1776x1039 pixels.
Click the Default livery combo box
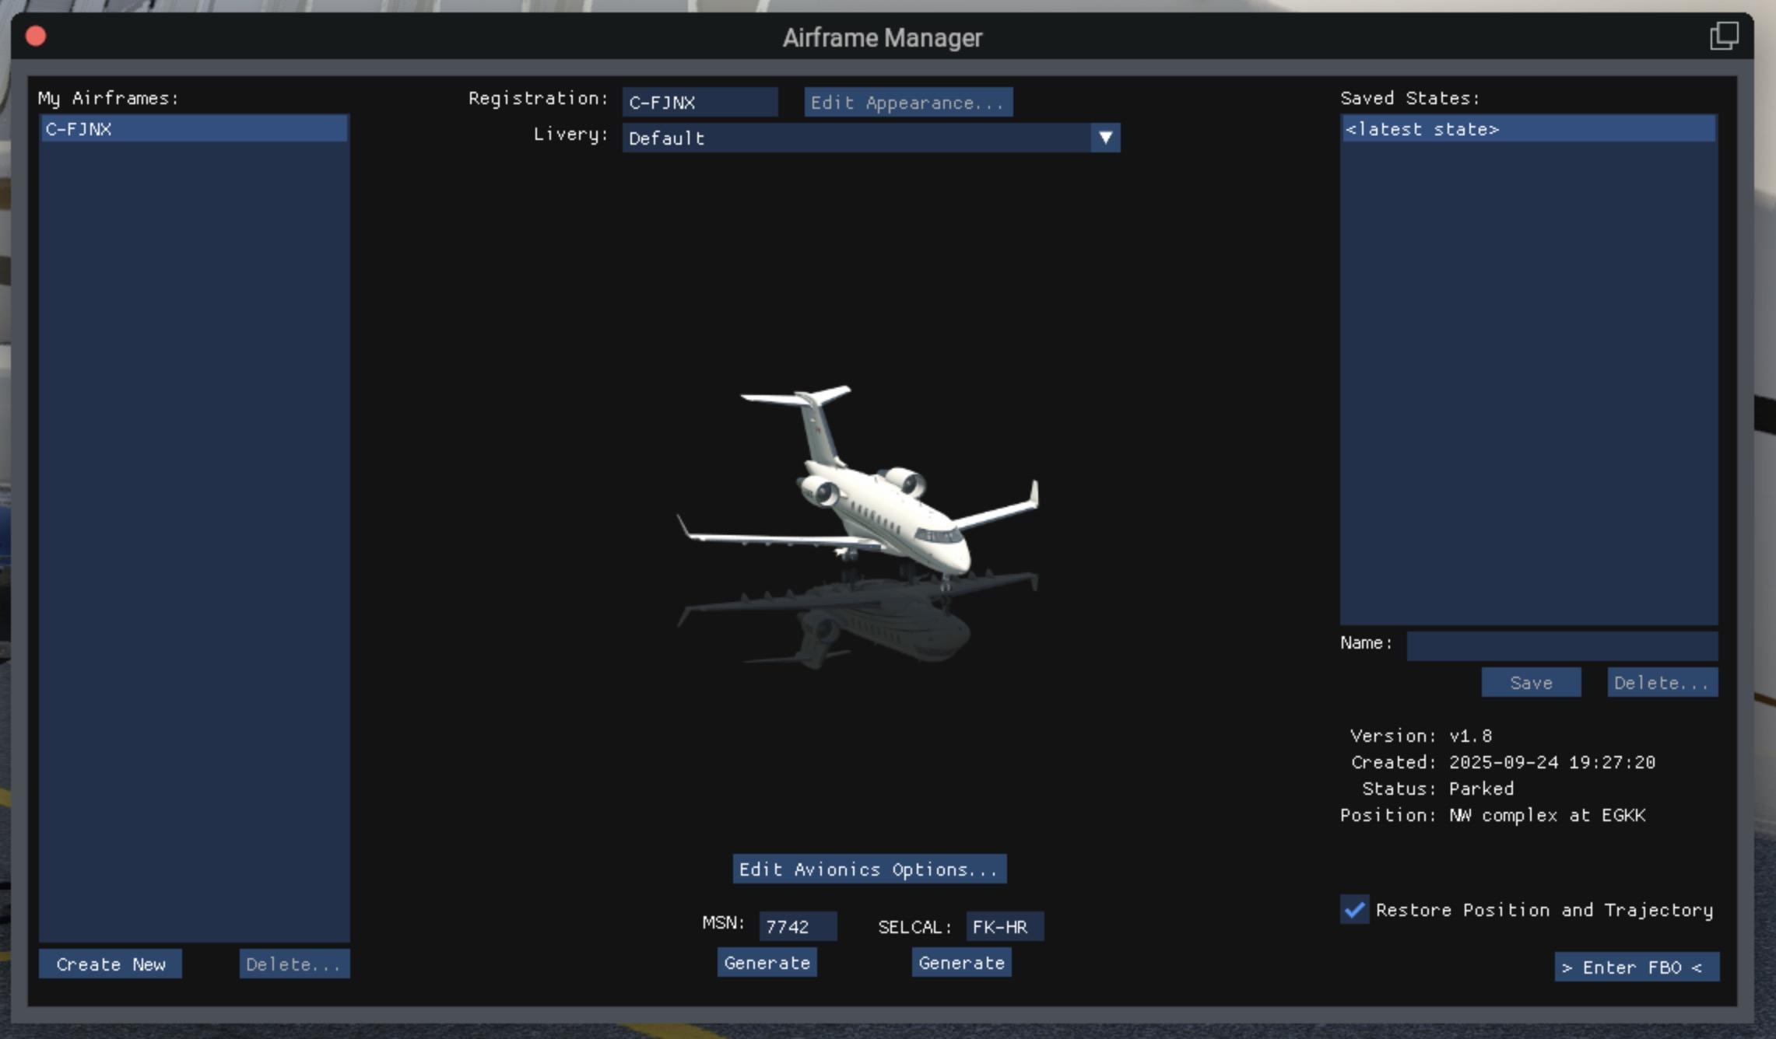(x=856, y=138)
